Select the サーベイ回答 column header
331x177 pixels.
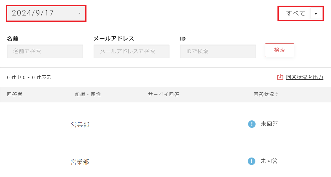coord(164,94)
